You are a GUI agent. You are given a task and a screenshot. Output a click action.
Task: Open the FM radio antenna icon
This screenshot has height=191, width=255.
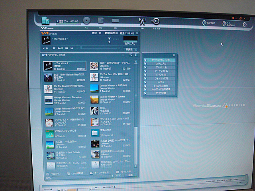(x=142, y=21)
